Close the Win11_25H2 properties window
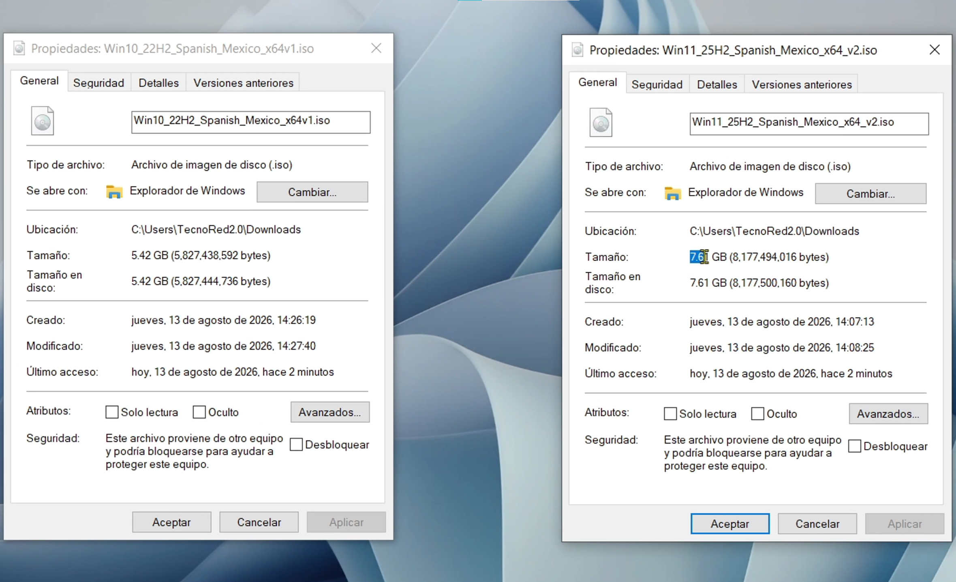956x582 pixels. [x=935, y=50]
